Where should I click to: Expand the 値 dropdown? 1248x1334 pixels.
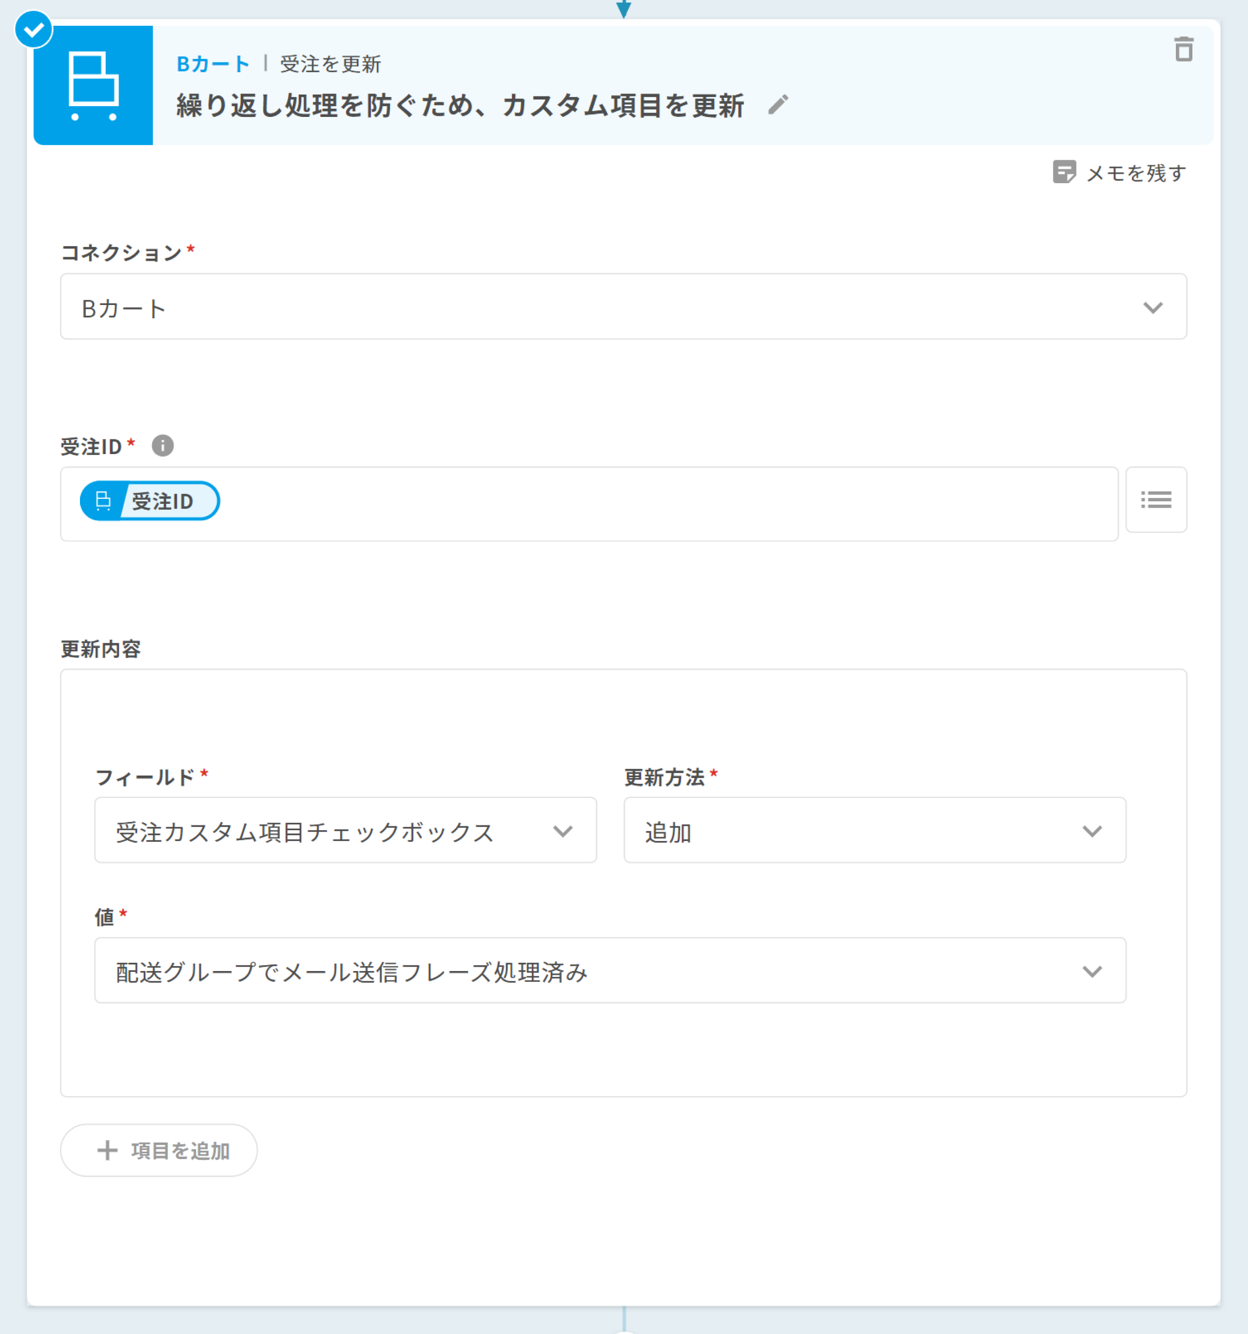click(609, 971)
